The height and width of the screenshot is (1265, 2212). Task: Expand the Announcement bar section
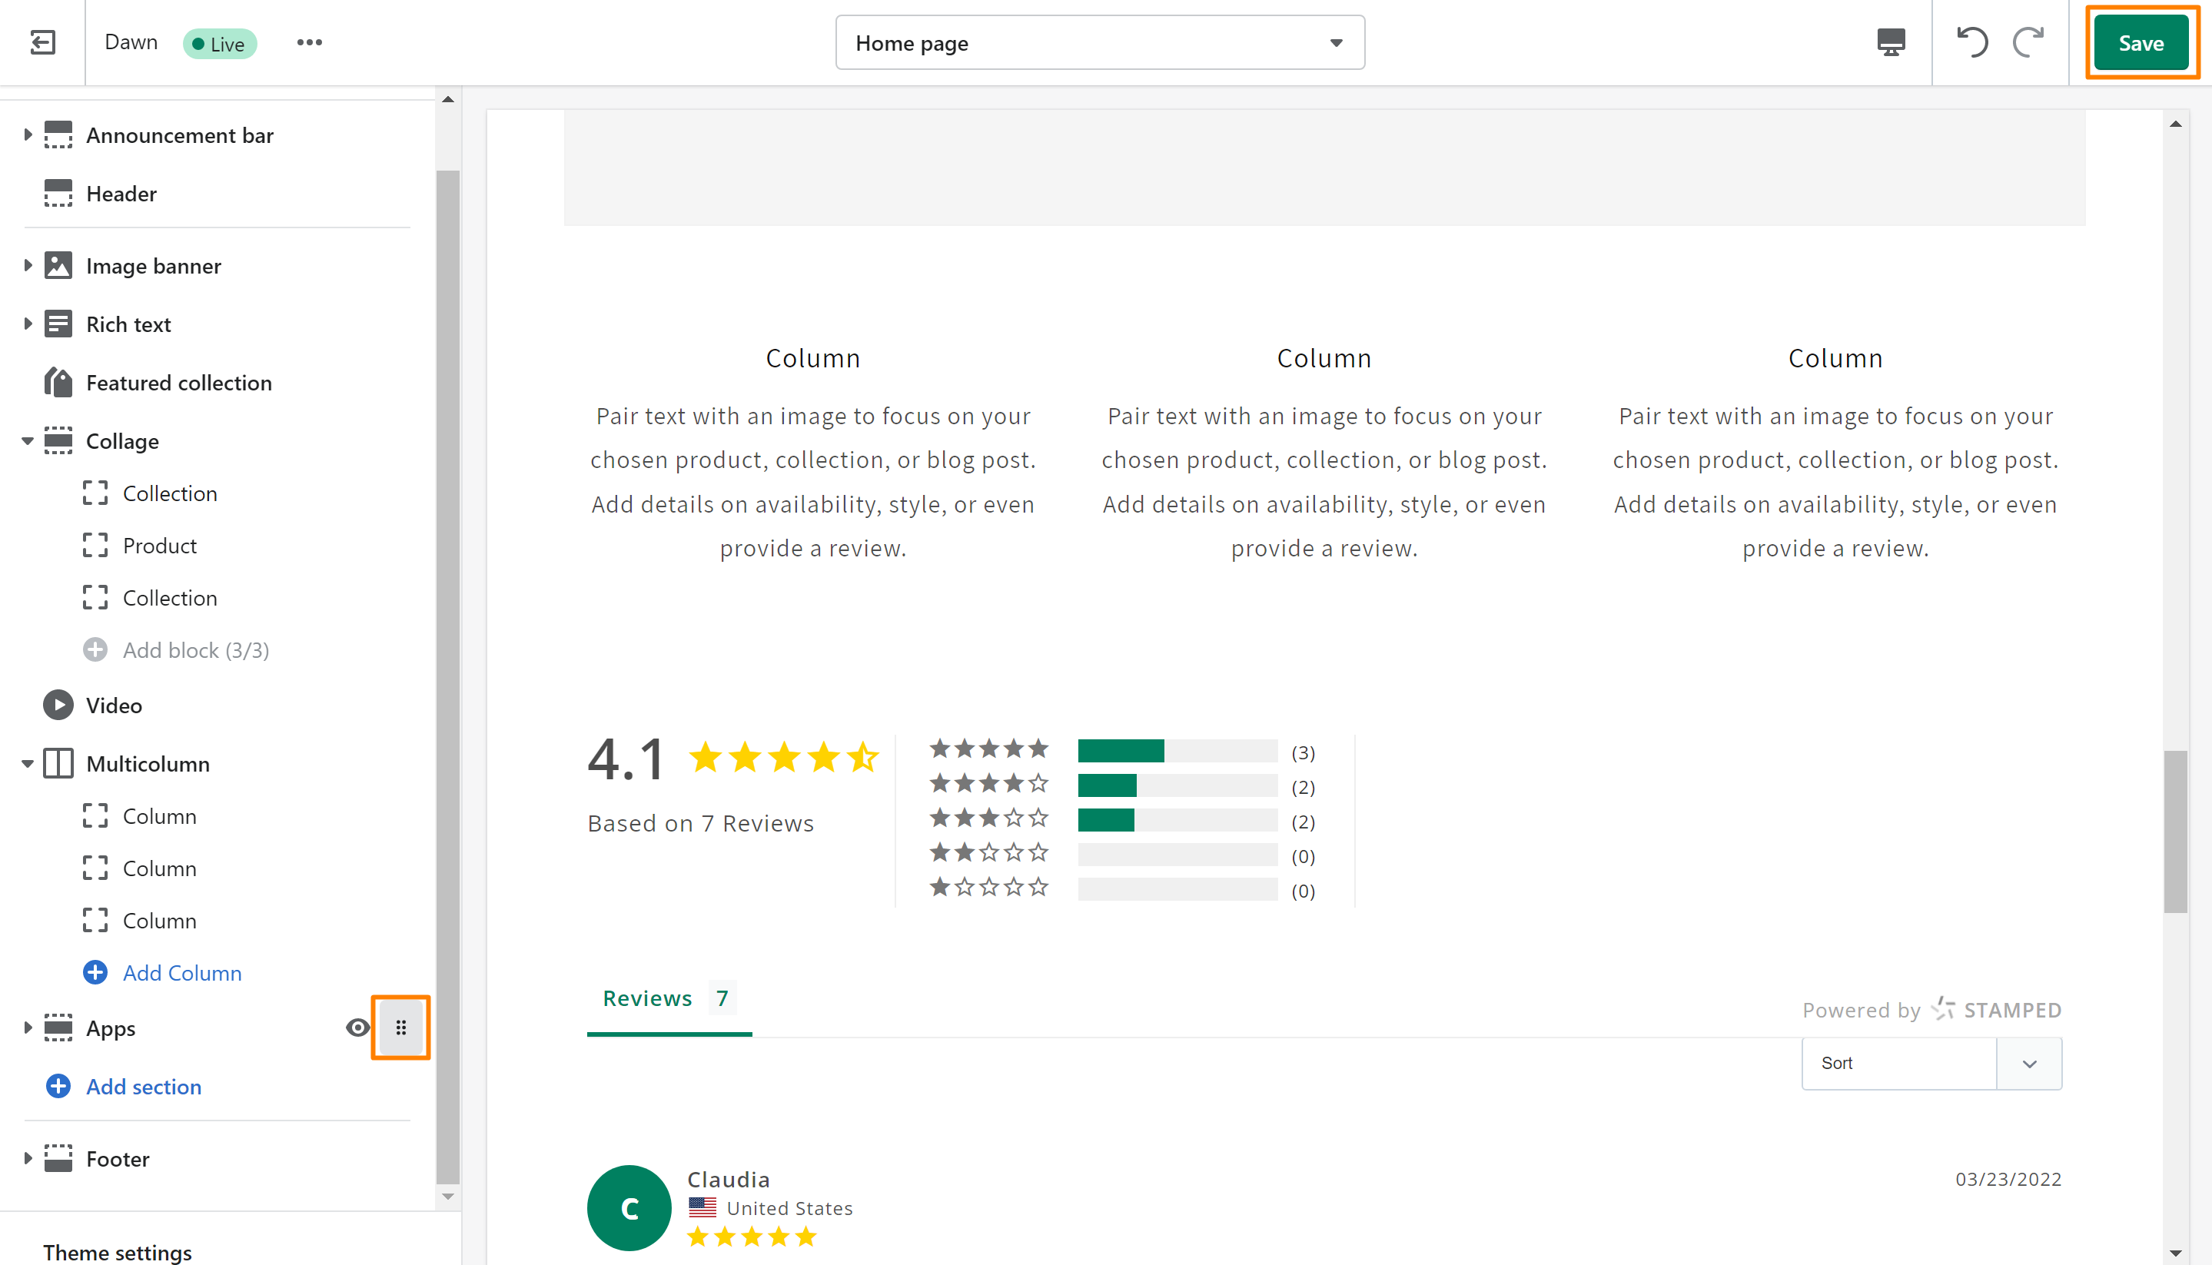pos(27,134)
